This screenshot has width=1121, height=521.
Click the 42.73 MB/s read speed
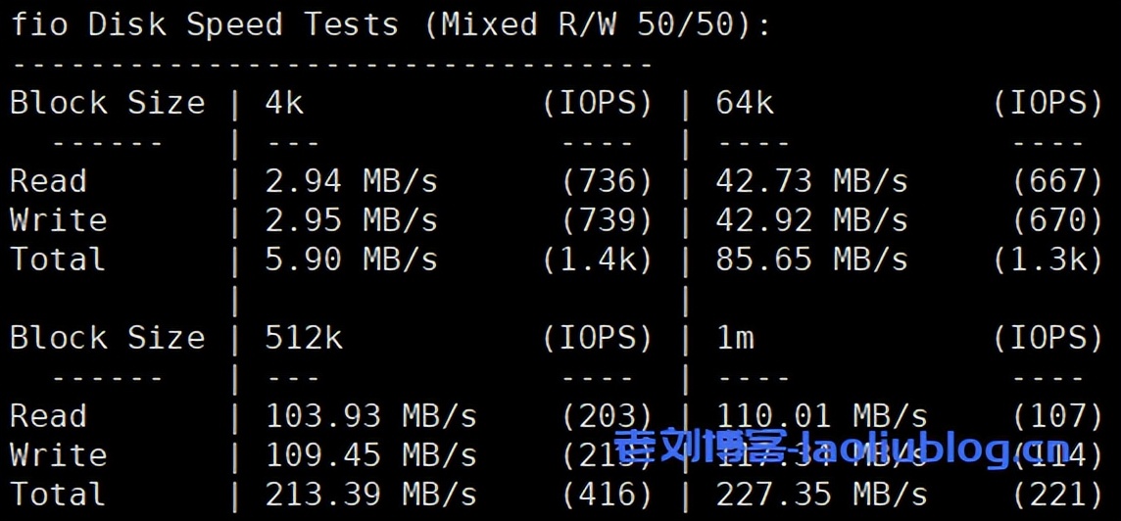(811, 181)
